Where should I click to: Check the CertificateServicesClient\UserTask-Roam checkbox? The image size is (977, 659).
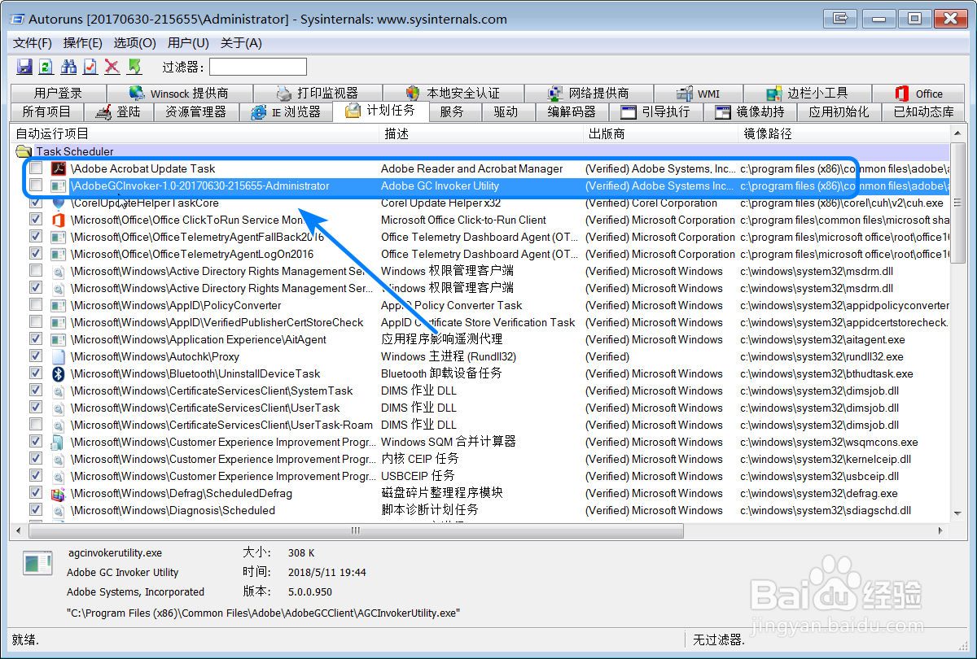36,425
